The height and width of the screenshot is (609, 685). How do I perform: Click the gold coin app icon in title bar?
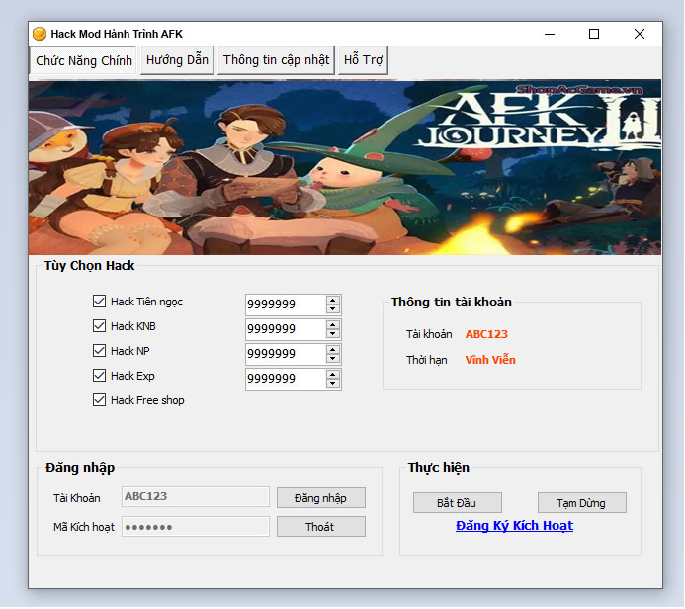[40, 34]
